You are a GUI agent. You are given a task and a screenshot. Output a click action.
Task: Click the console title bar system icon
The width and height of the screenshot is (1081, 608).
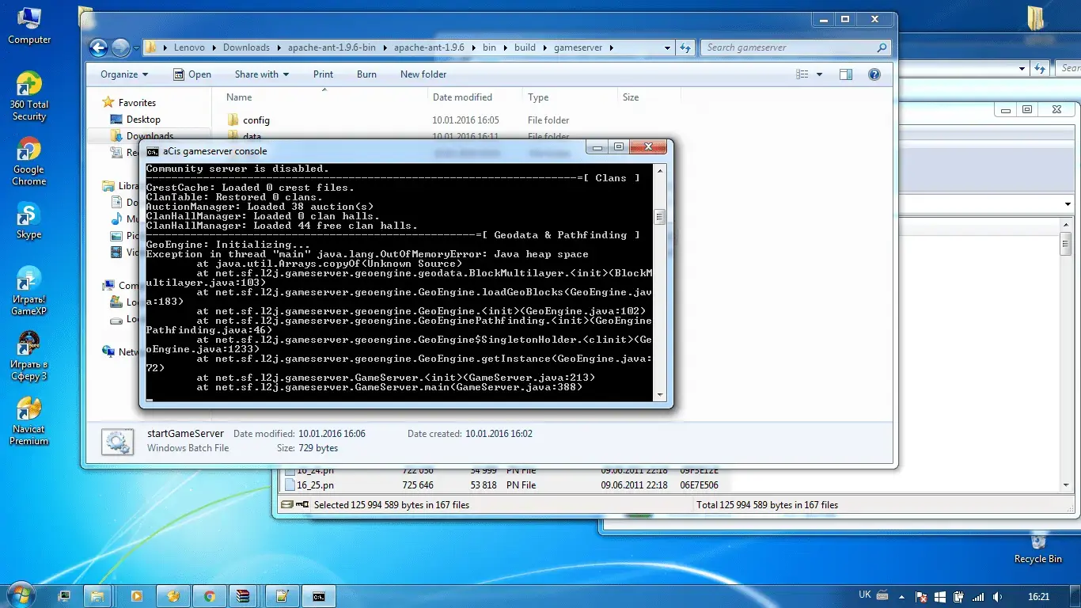153,151
